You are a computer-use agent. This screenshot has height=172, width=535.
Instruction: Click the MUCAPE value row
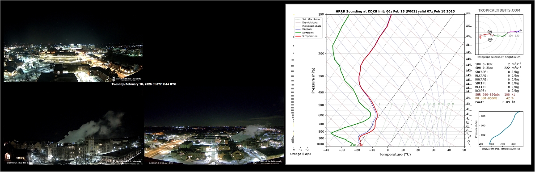coord(497,80)
